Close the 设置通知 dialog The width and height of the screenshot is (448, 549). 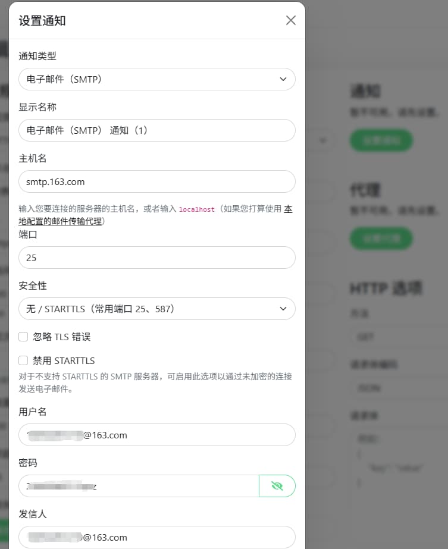[291, 20]
